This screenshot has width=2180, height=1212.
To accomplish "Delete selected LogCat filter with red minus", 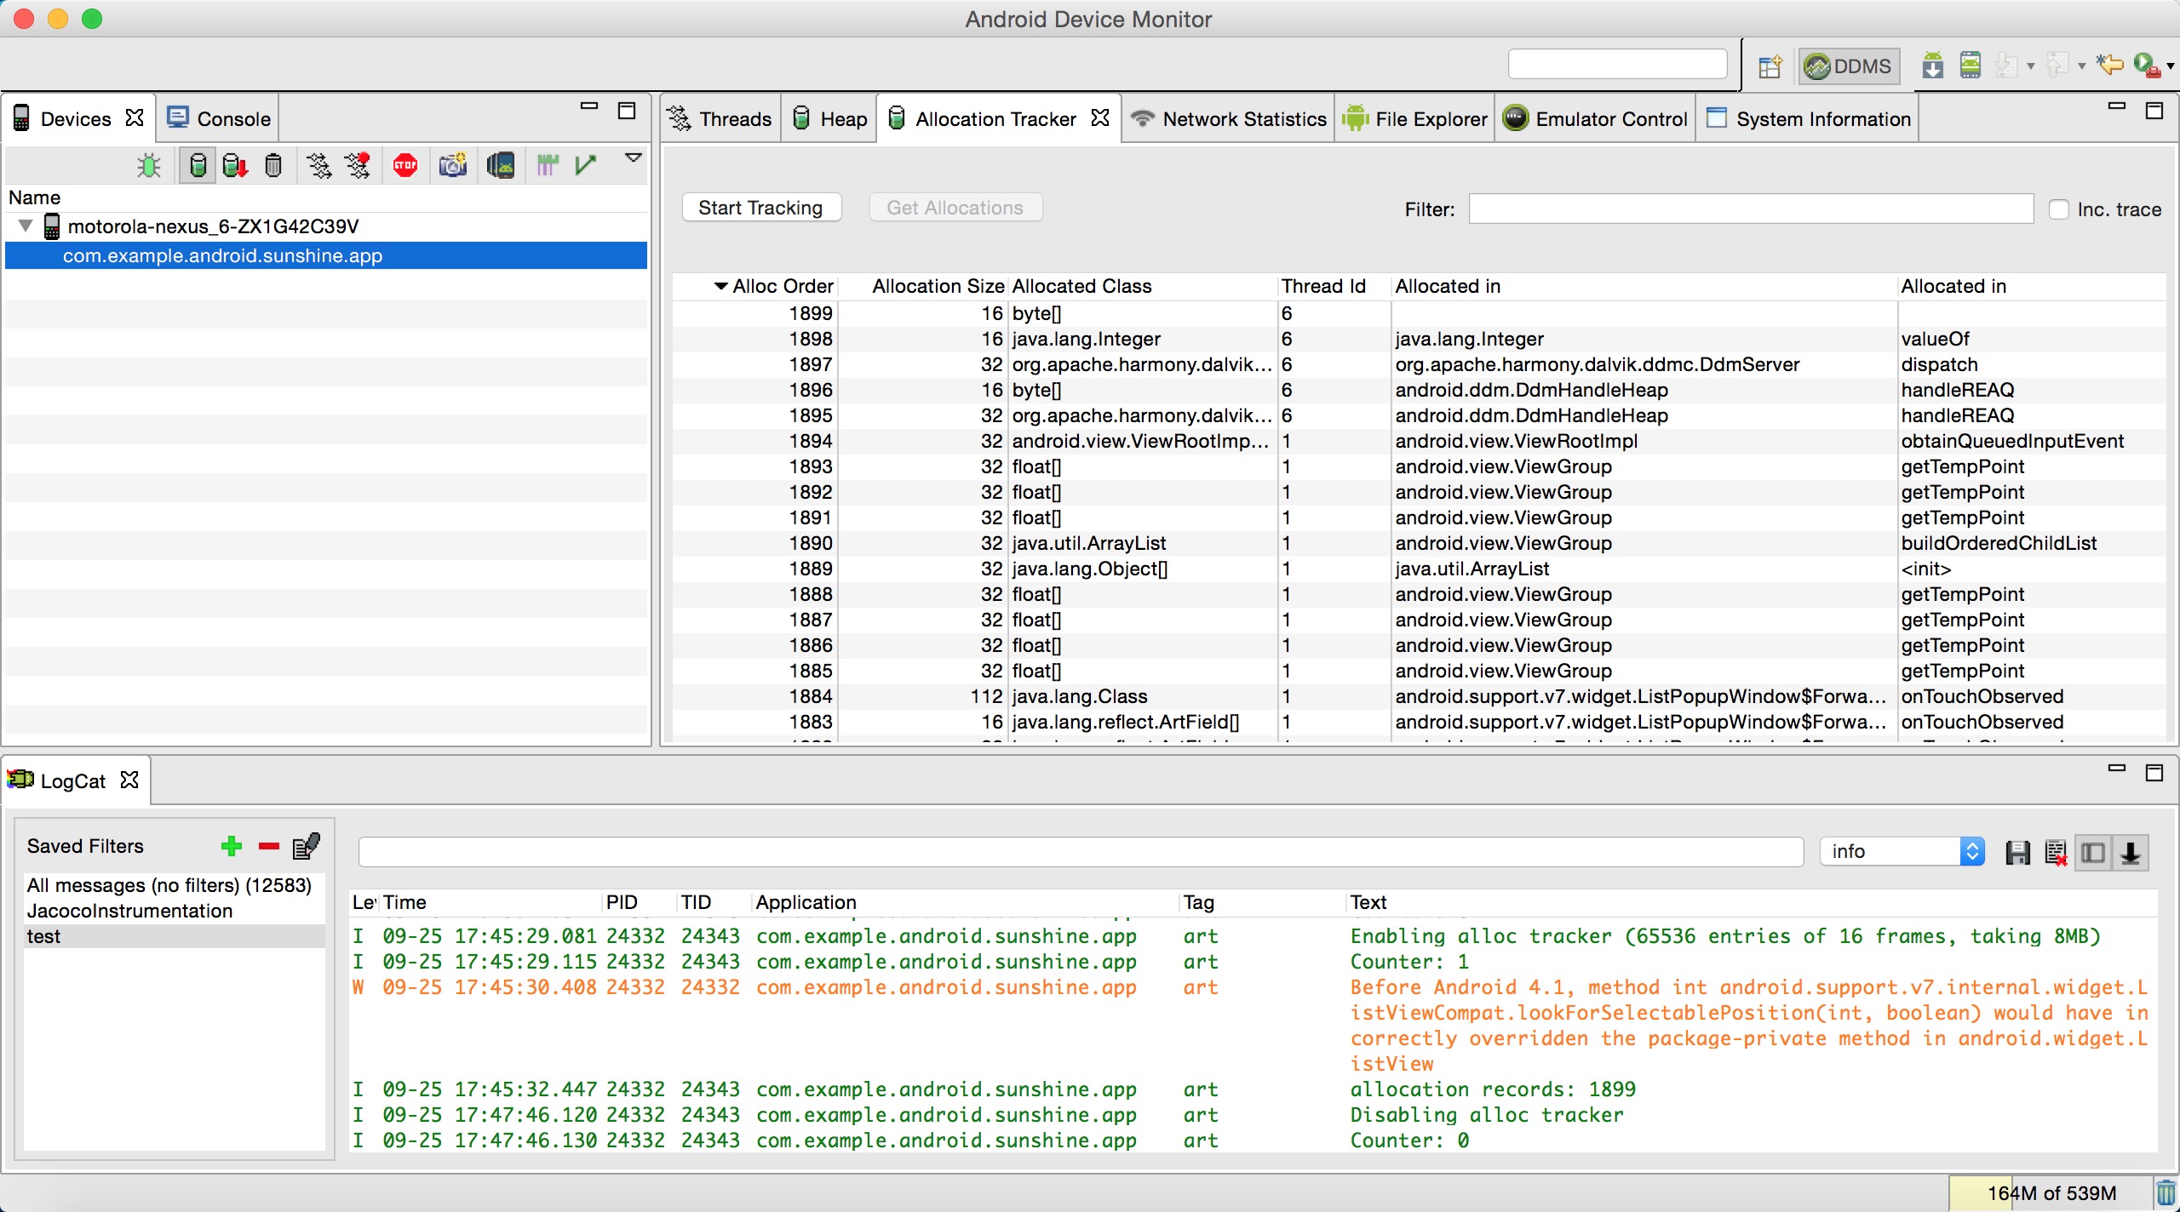I will tap(269, 846).
